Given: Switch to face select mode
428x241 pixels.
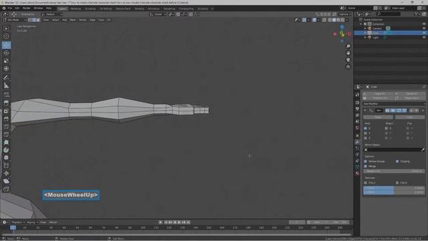Looking at the screenshot, I should coord(38,20).
